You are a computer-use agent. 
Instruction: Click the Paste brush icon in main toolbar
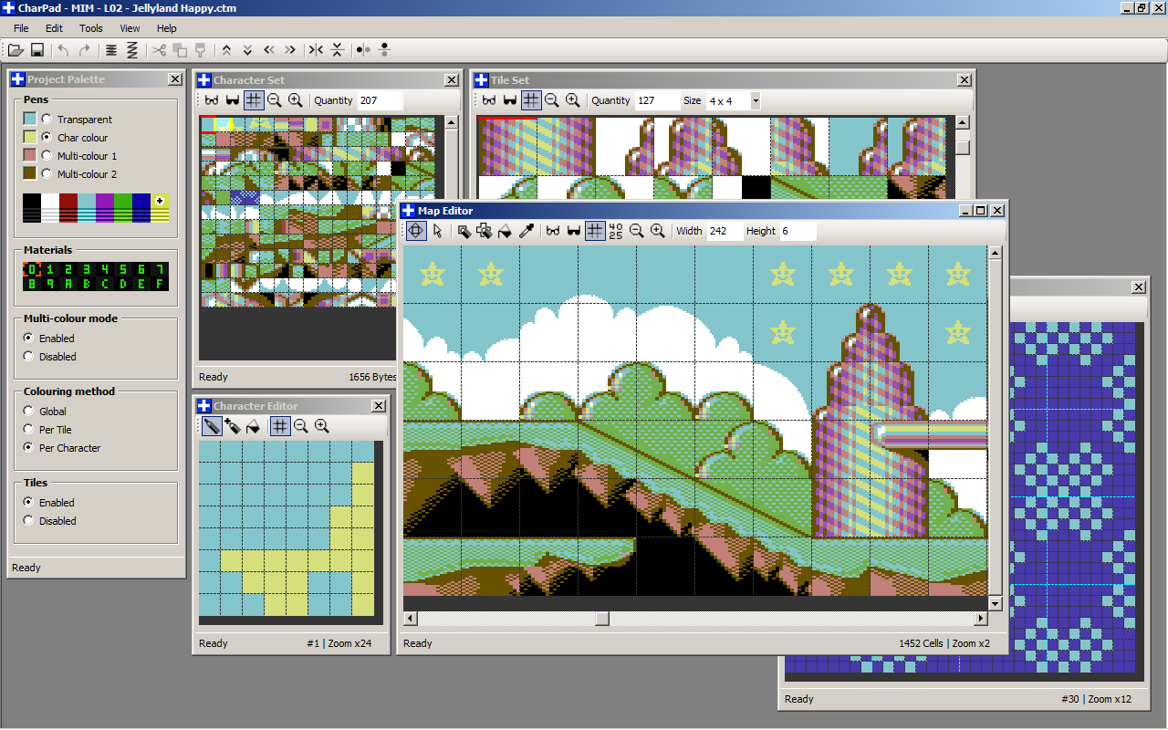(201, 50)
